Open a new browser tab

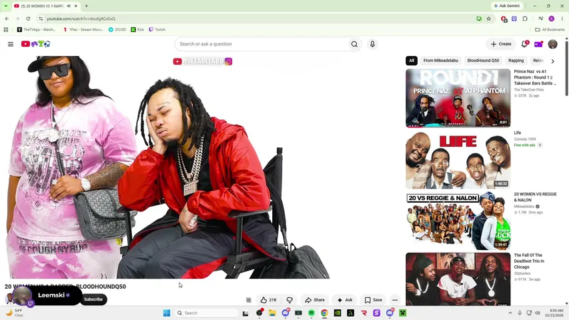point(86,6)
